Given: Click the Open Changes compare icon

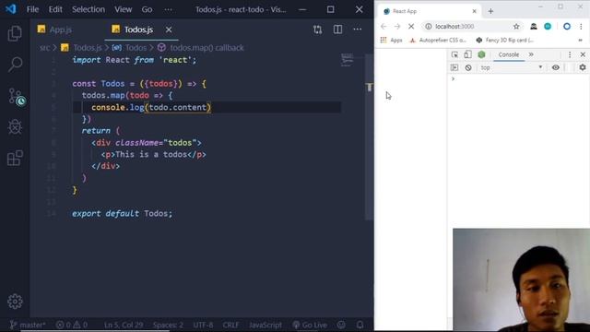Looking at the screenshot, I should (x=317, y=30).
